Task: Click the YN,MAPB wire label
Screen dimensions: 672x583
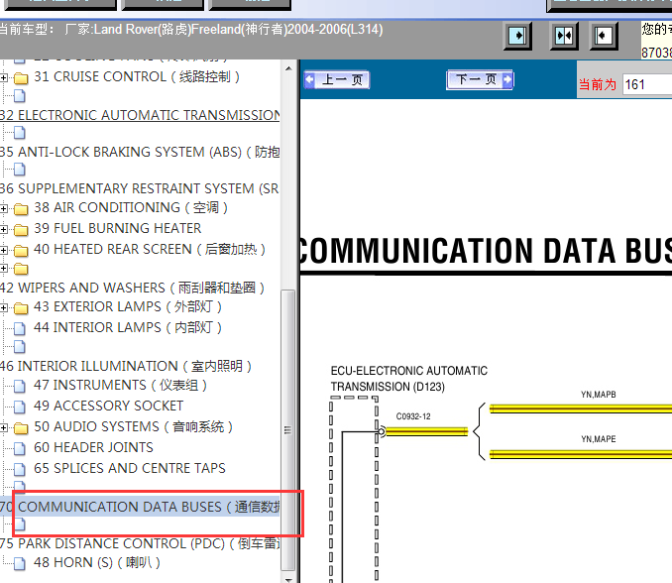Action: [x=599, y=395]
